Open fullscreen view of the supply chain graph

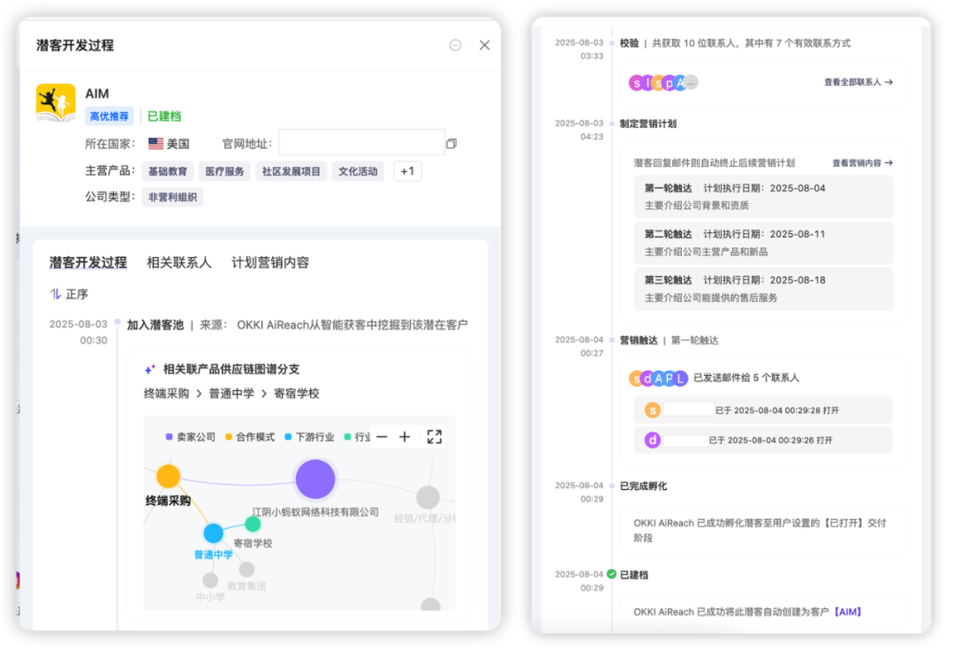pyautogui.click(x=434, y=435)
